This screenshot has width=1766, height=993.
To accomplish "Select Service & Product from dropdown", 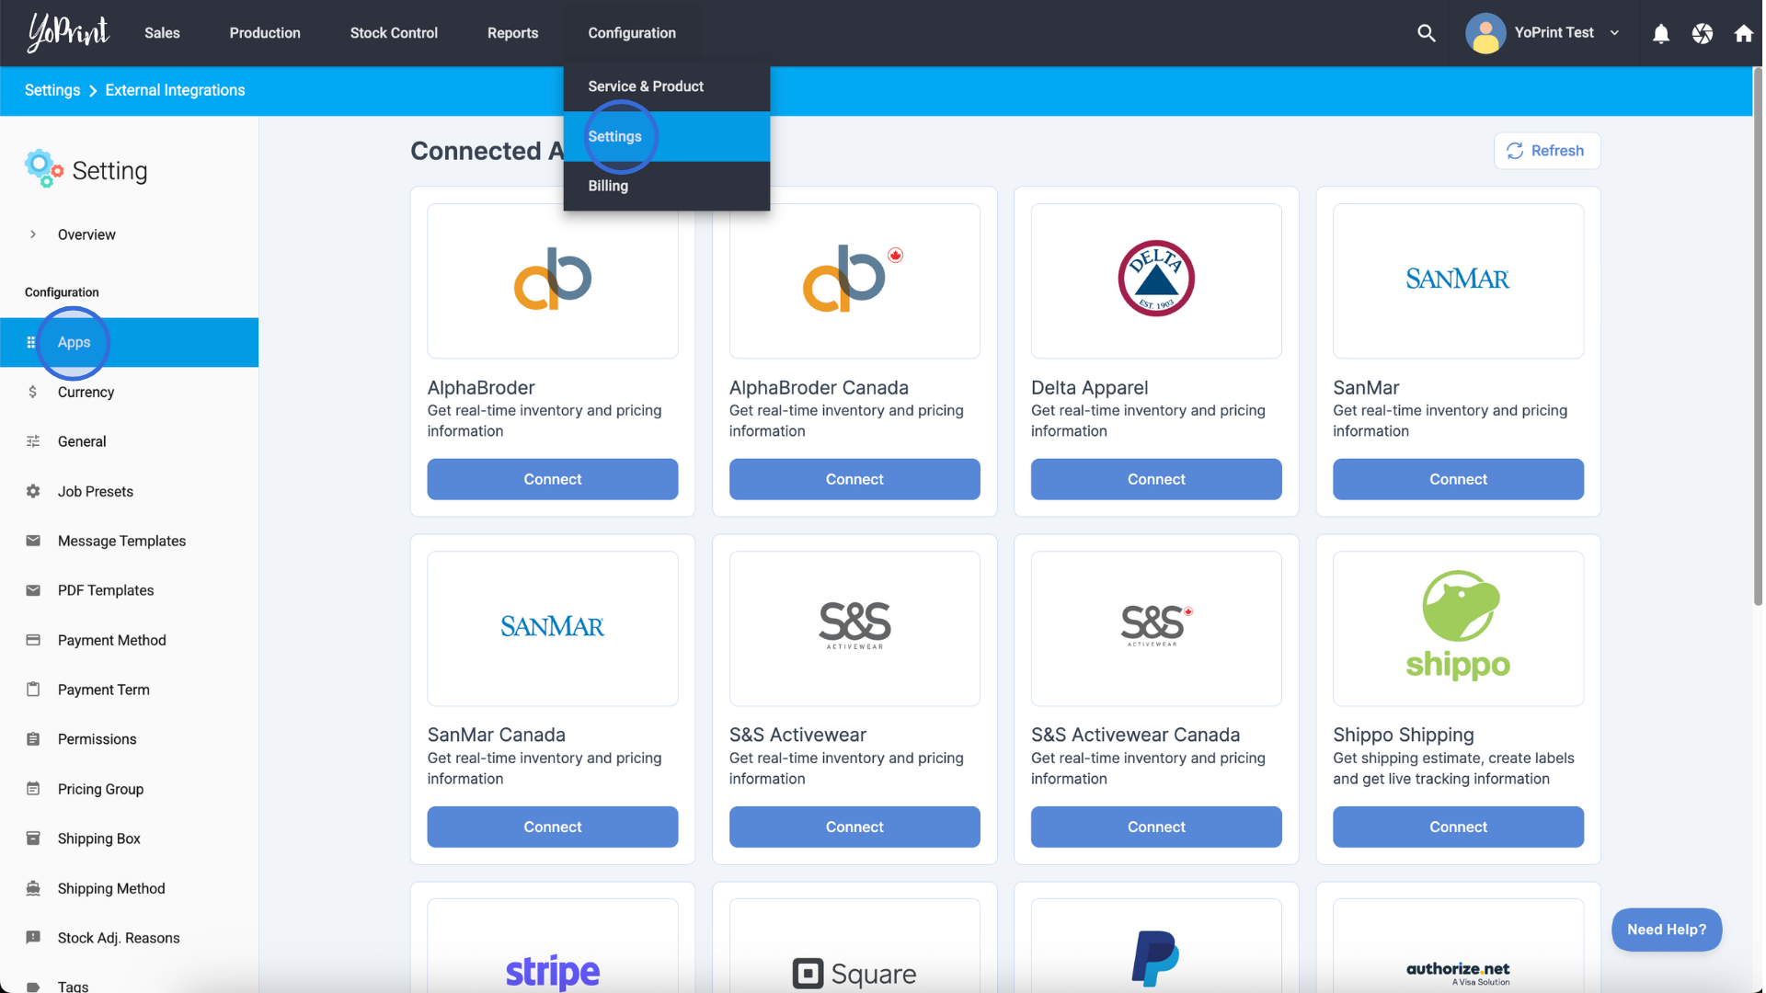I will click(x=667, y=86).
